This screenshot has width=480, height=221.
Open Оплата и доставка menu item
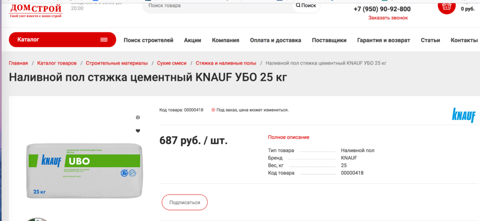tap(276, 40)
